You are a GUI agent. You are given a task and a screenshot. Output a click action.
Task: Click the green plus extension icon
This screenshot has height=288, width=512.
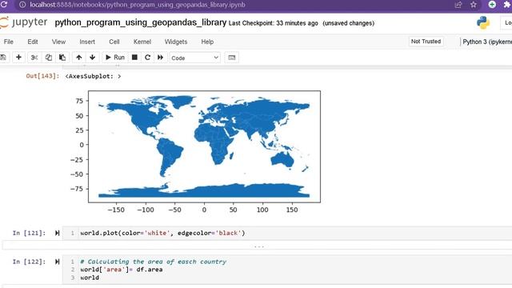click(492, 4)
